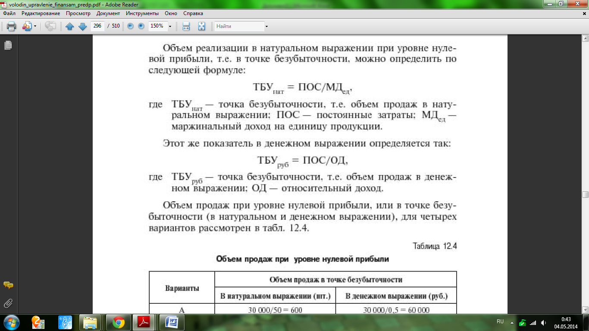Open the Файл menu
589x331 pixels.
click(x=9, y=13)
